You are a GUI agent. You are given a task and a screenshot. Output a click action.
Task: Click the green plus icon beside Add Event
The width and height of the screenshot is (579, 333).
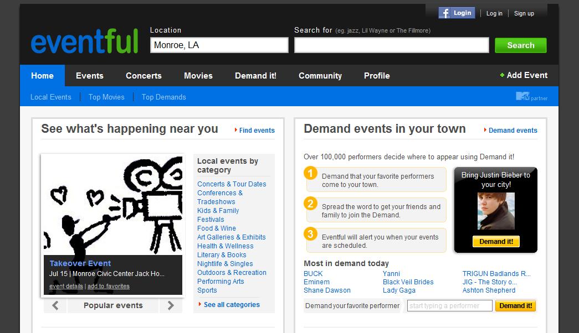[501, 75]
